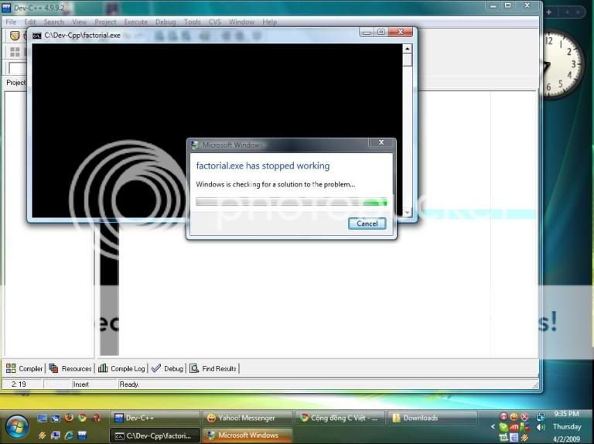Switch to the Resources tab
Image resolution: width=594 pixels, height=444 pixels.
click(x=70, y=369)
